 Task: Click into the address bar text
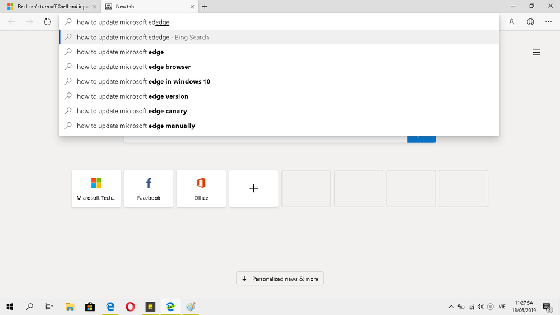tap(123, 22)
